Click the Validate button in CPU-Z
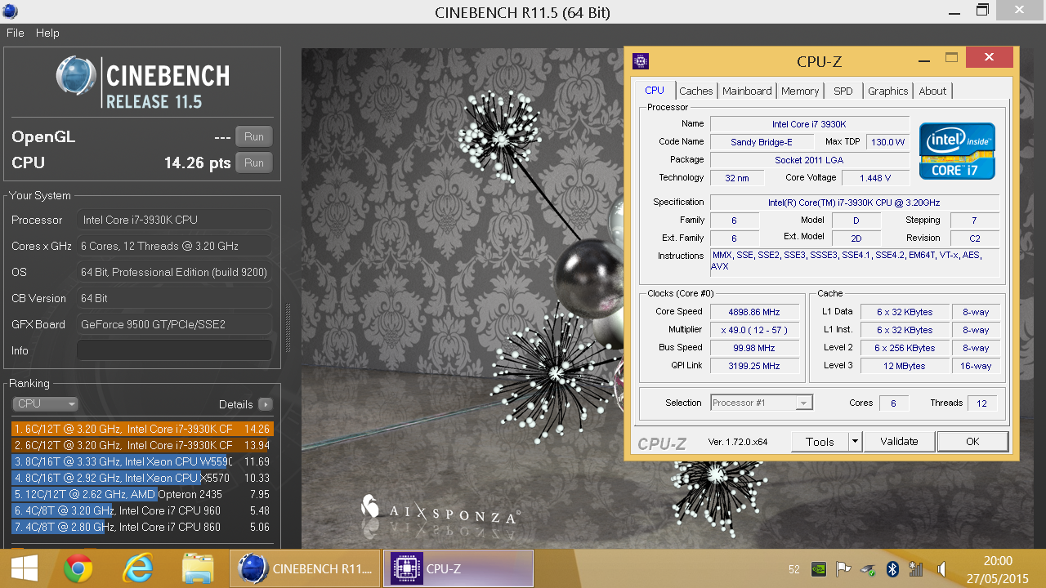Screen dimensions: 1046x588 coord(899,441)
